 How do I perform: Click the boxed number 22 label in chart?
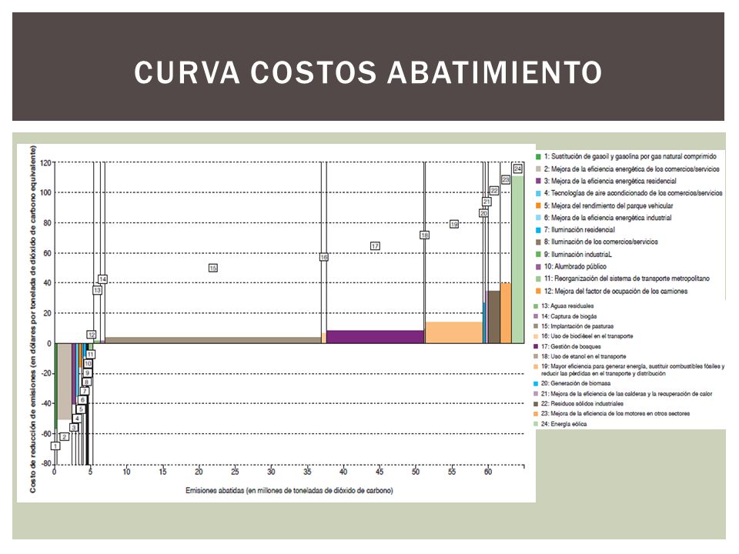494,190
